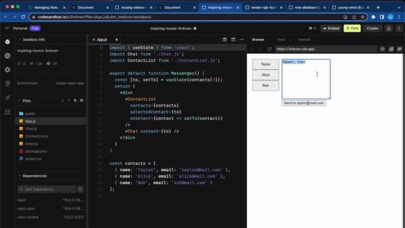
Task: Focus the Add Dependency search field
Action: [x=46, y=189]
